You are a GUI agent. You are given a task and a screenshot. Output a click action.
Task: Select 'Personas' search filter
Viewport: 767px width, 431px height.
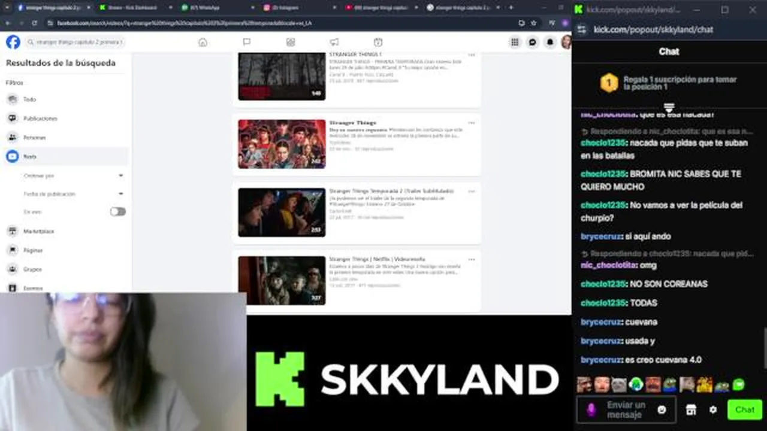point(66,138)
